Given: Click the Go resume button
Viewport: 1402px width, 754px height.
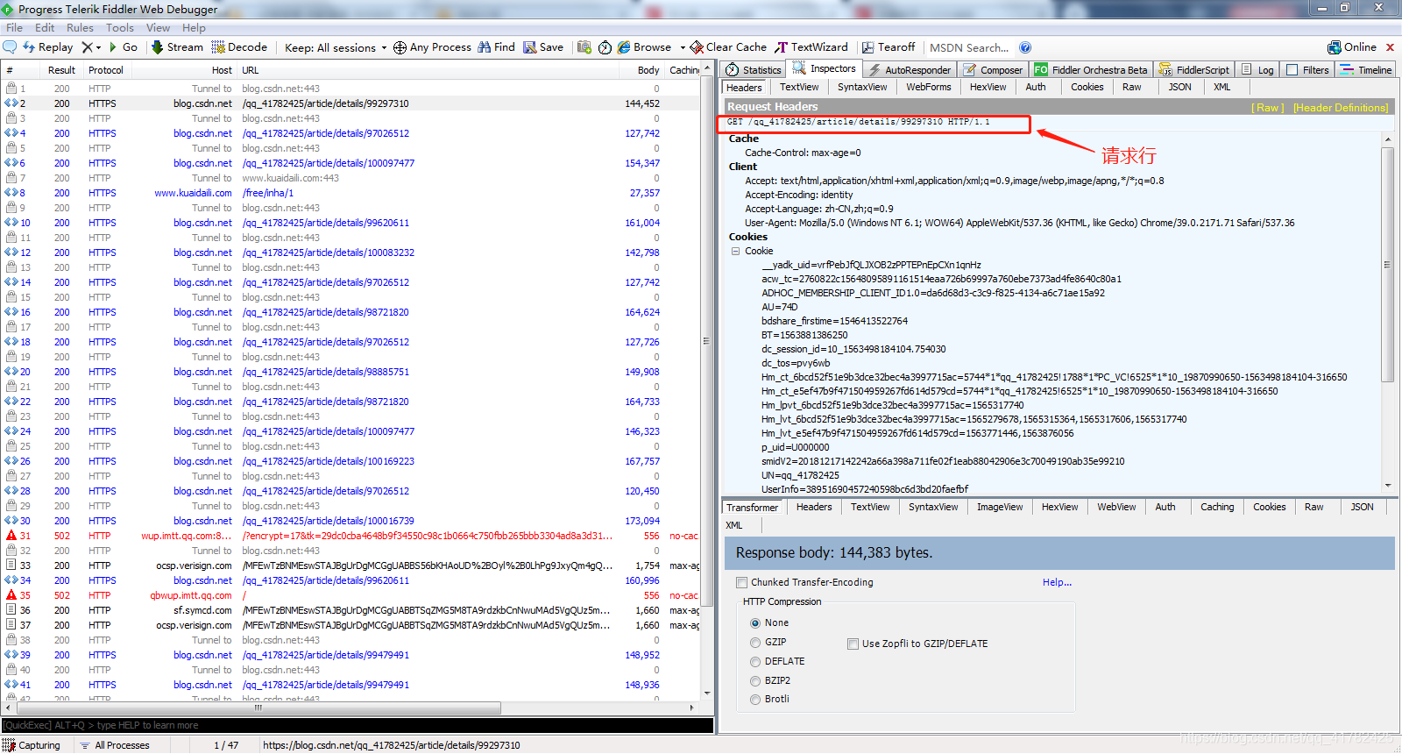Looking at the screenshot, I should coord(123,47).
